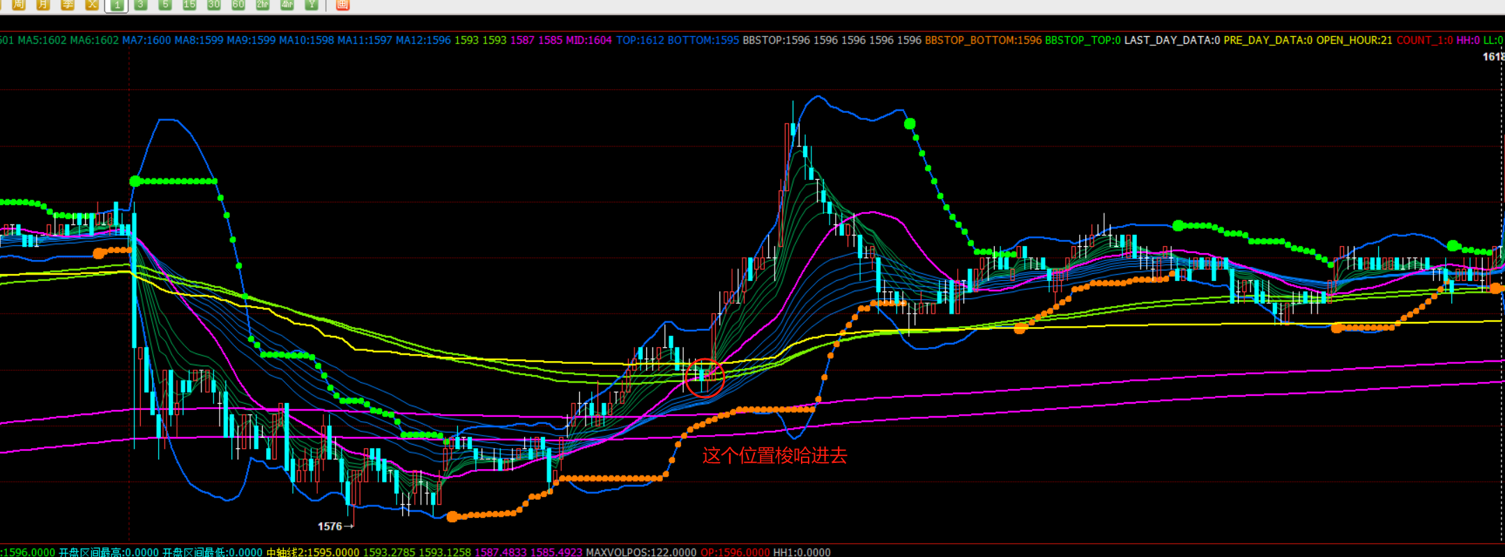Select the monthly (月) period button
This screenshot has width=1505, height=557.
point(43,4)
